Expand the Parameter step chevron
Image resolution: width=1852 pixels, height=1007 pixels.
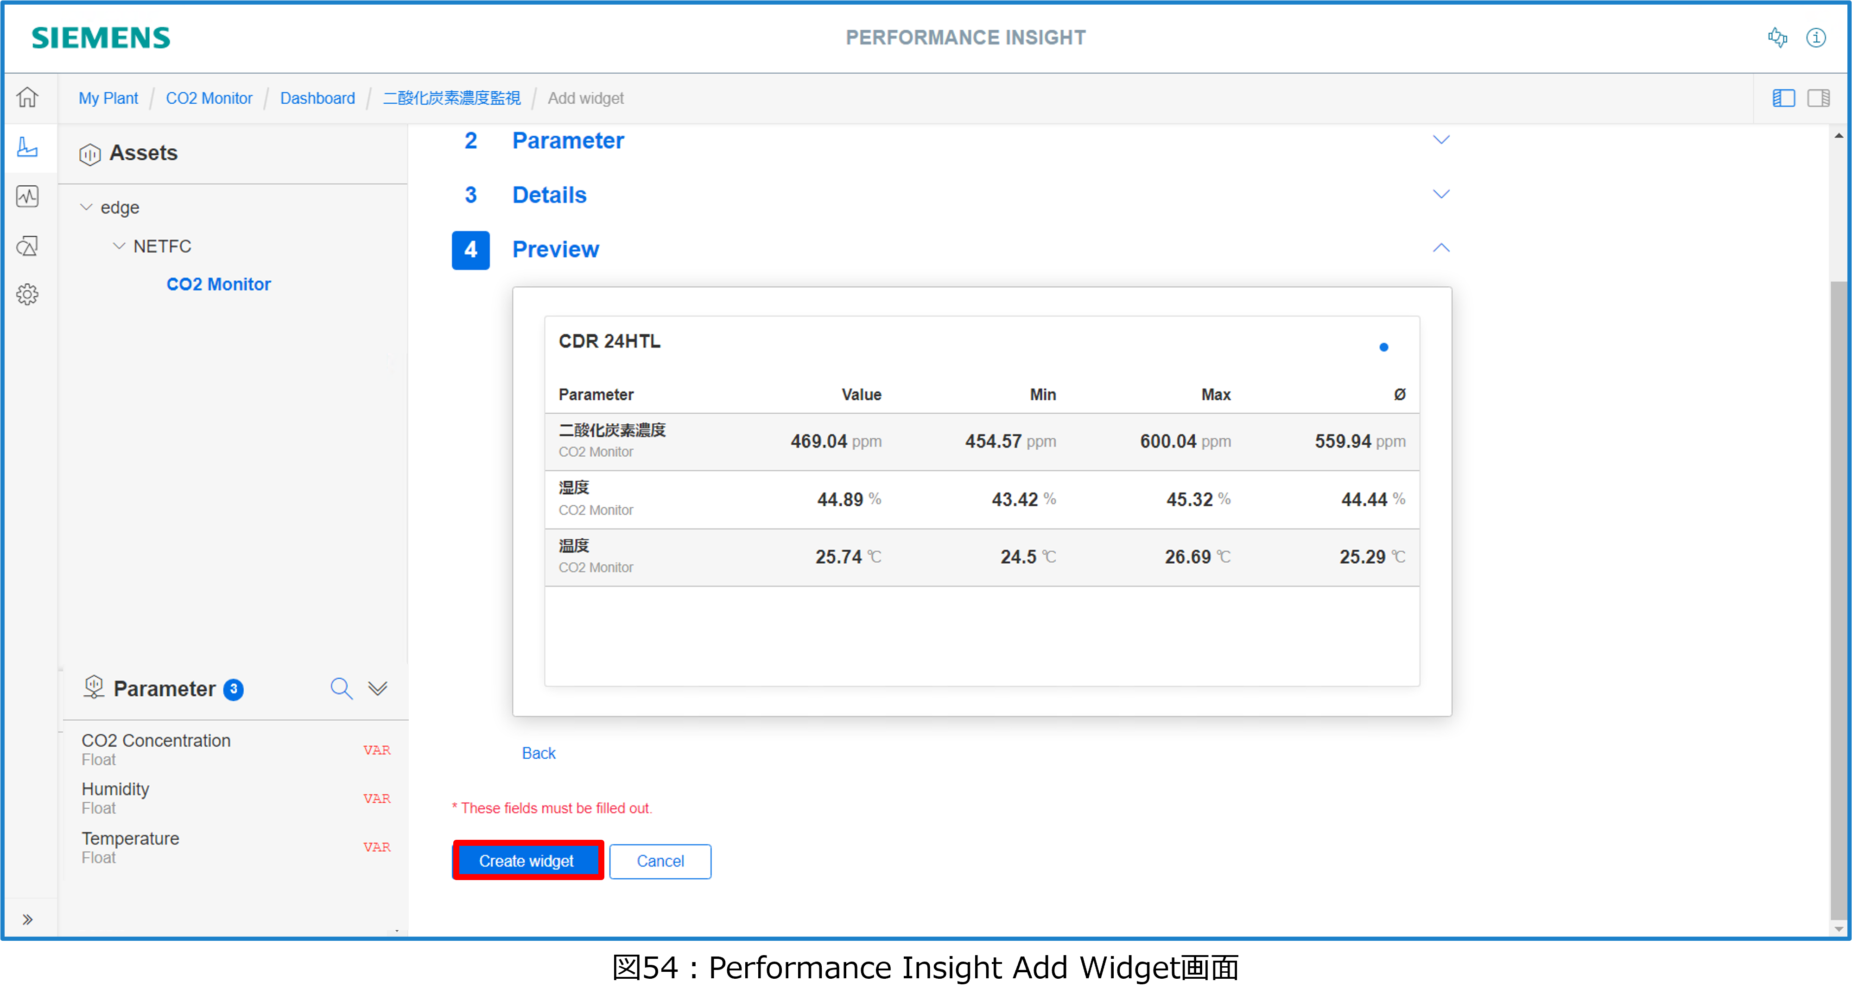(1441, 140)
